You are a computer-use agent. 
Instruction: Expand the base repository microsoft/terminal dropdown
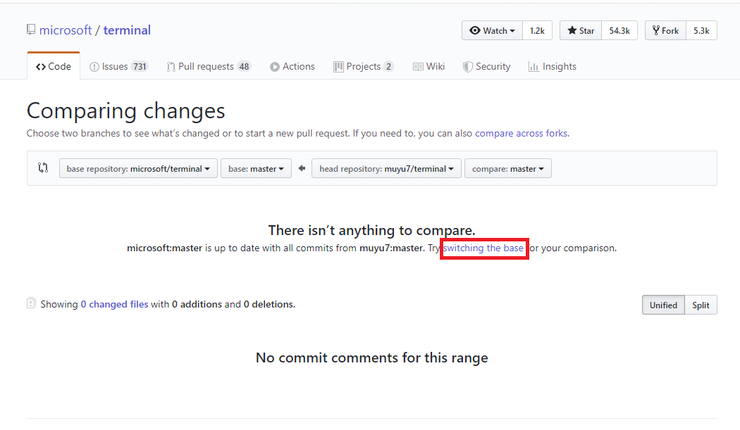pos(138,169)
